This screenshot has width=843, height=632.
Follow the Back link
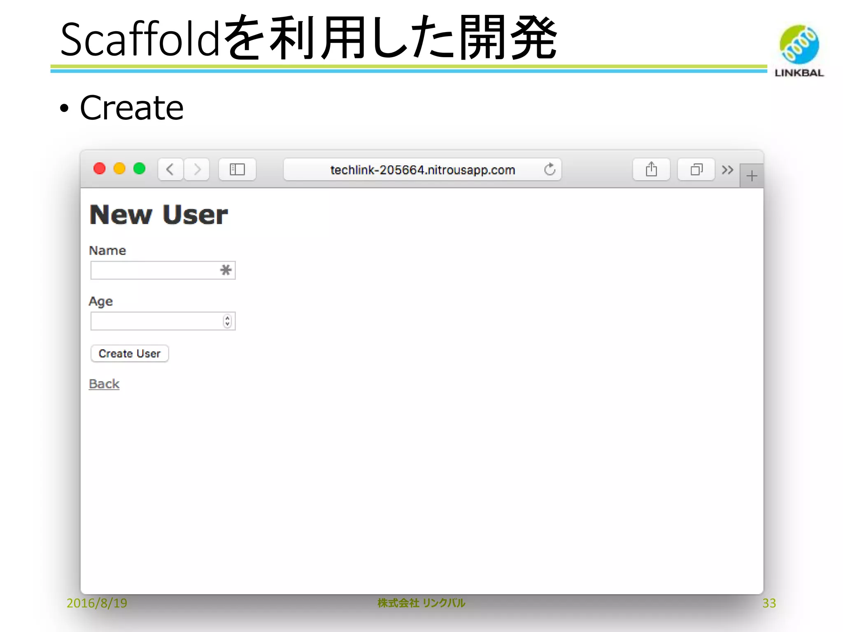coord(104,384)
